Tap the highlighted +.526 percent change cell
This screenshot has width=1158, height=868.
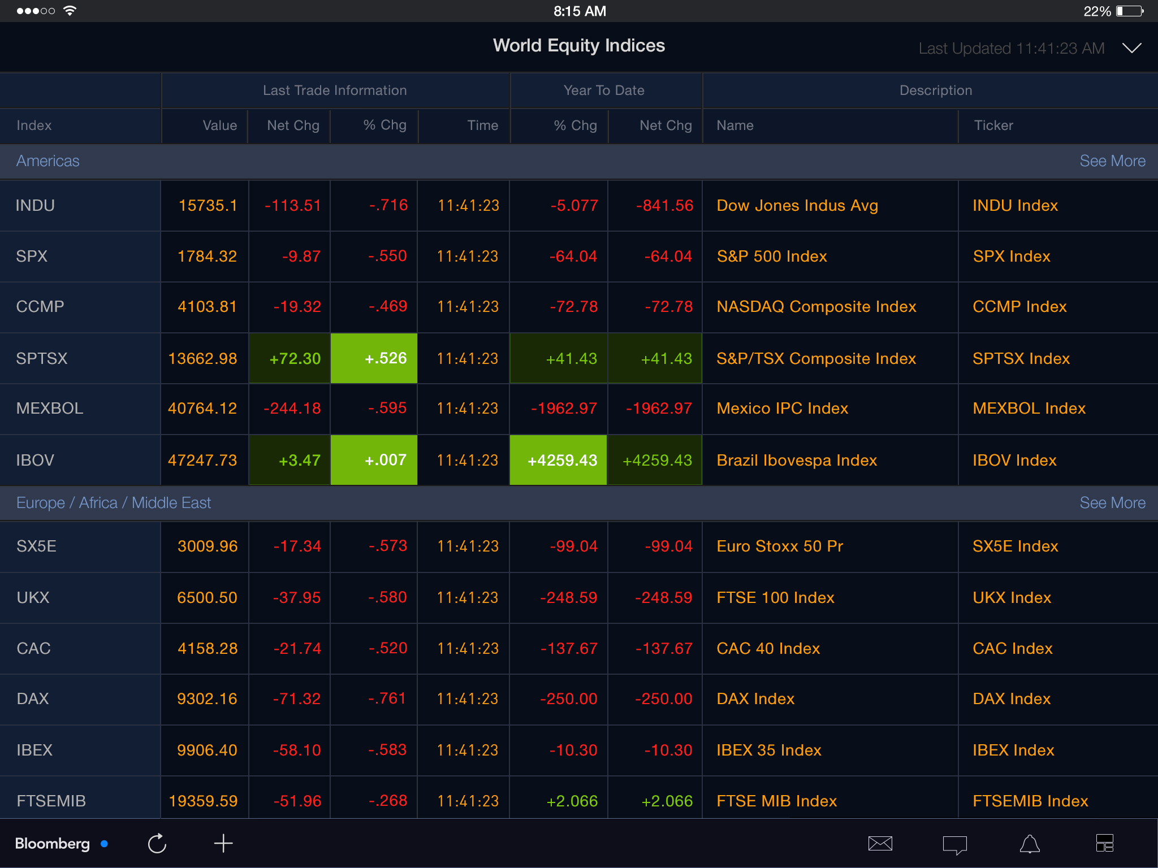pos(374,358)
